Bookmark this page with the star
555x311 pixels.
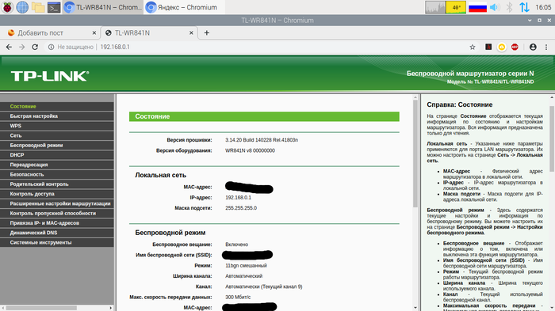click(x=473, y=47)
